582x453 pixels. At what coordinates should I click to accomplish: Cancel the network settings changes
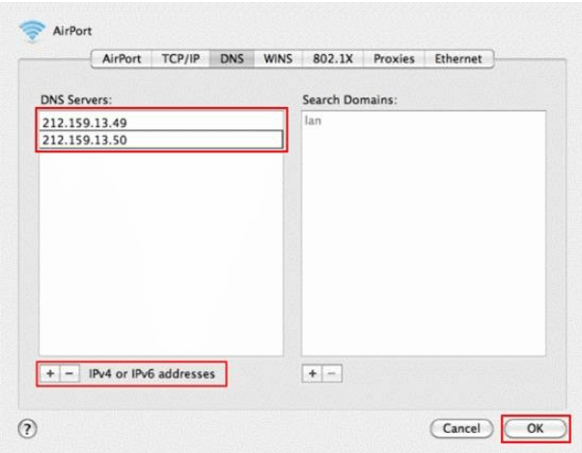[461, 426]
